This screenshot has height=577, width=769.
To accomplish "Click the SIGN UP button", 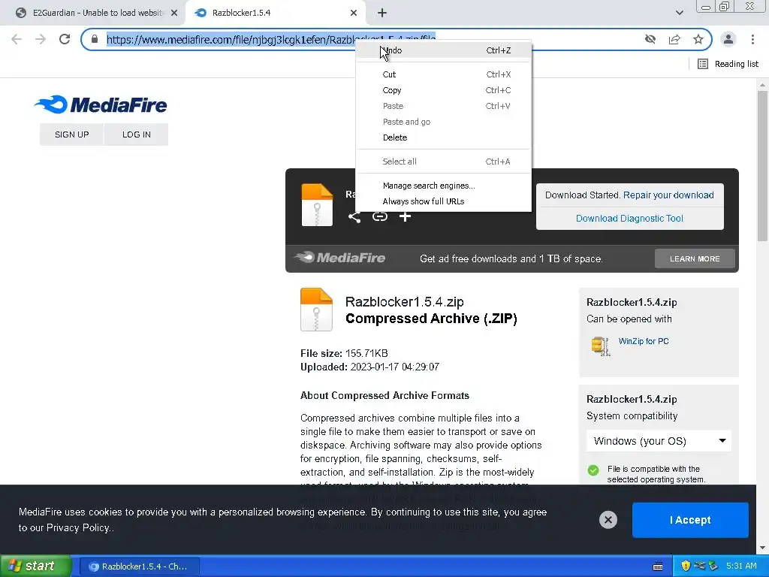I will [71, 134].
